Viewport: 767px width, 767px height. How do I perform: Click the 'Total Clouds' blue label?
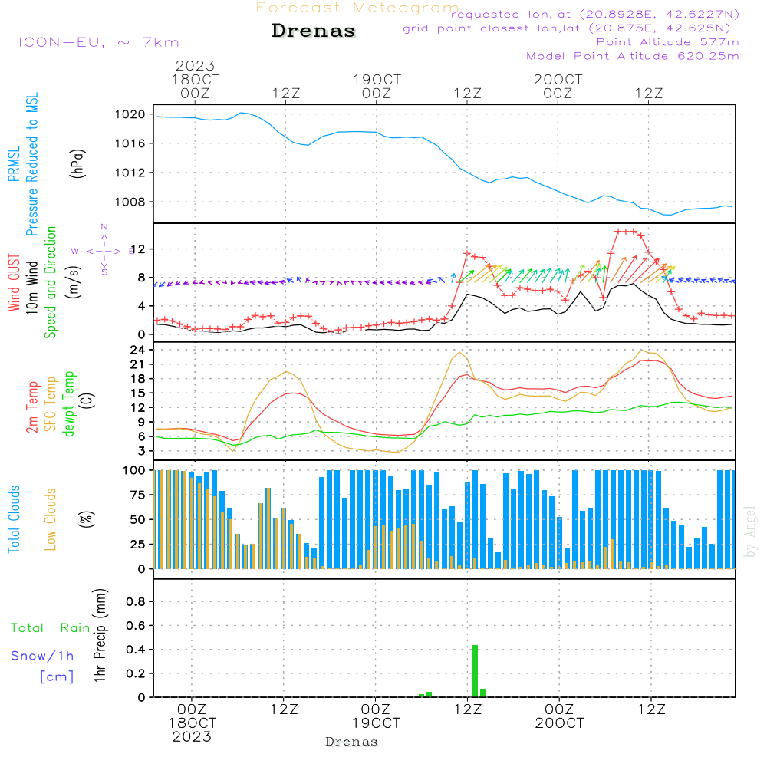pyautogui.click(x=14, y=519)
